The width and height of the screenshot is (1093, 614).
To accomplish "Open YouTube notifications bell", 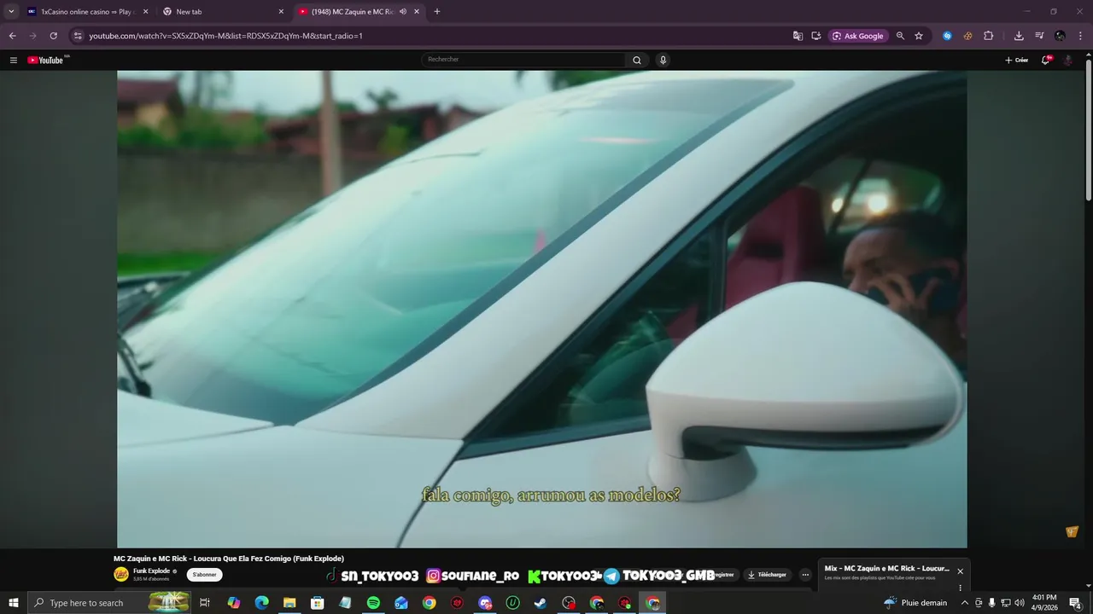I will 1045,60.
